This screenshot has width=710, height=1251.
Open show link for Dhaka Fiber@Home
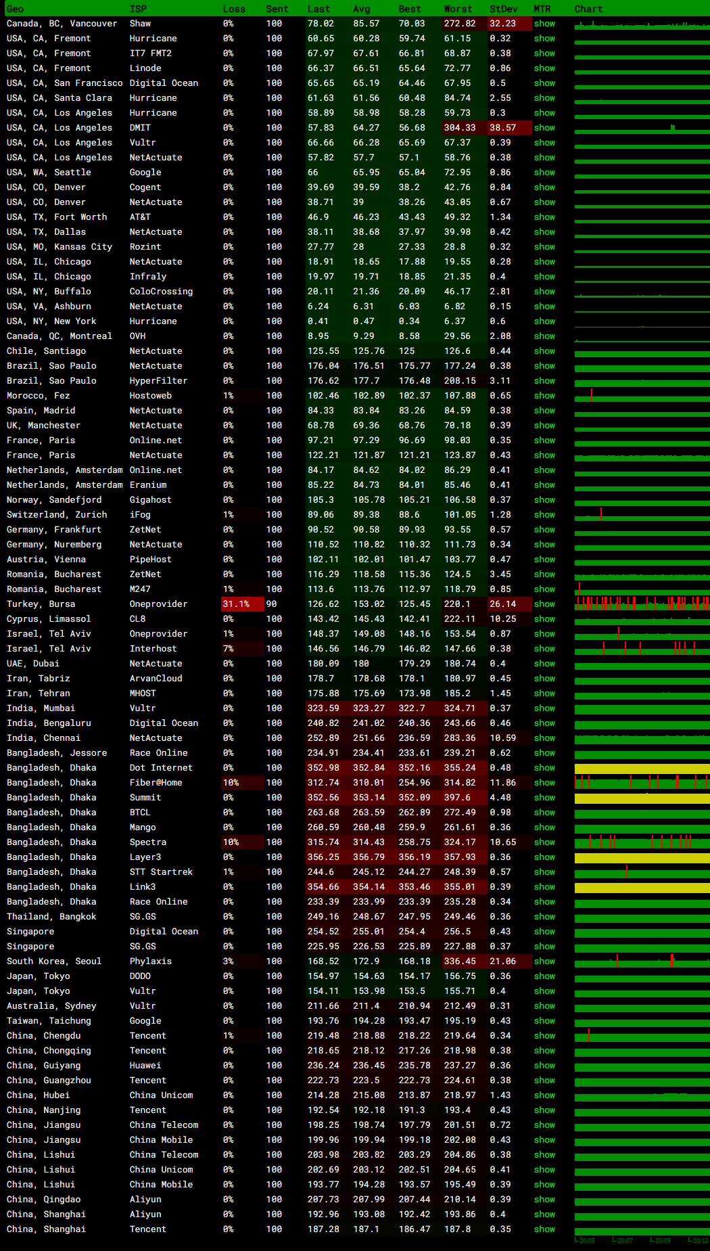(x=544, y=783)
